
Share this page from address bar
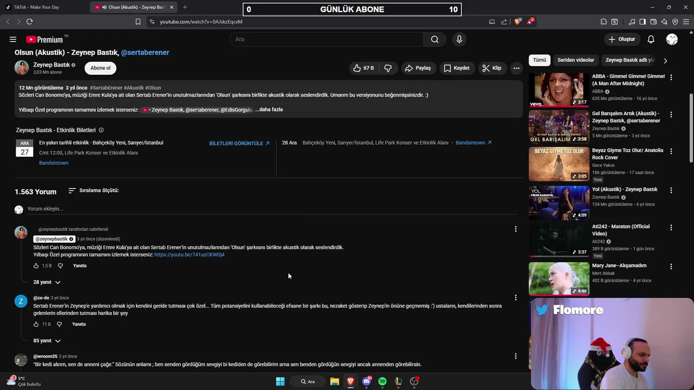tap(504, 22)
